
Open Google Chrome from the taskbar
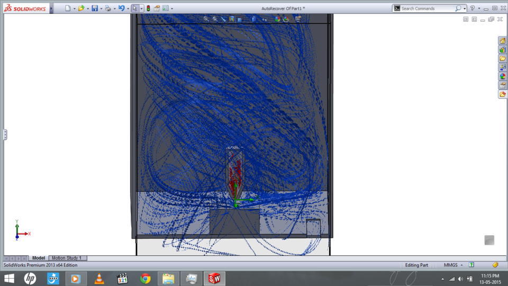pos(146,278)
